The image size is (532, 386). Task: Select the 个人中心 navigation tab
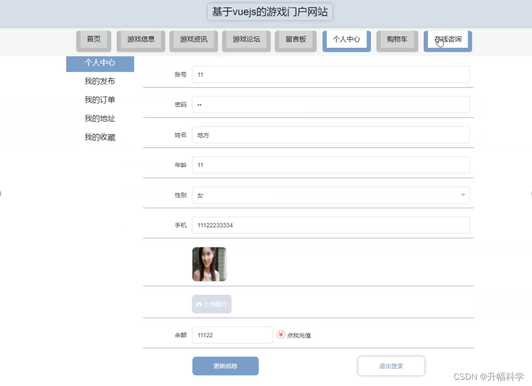click(x=346, y=39)
